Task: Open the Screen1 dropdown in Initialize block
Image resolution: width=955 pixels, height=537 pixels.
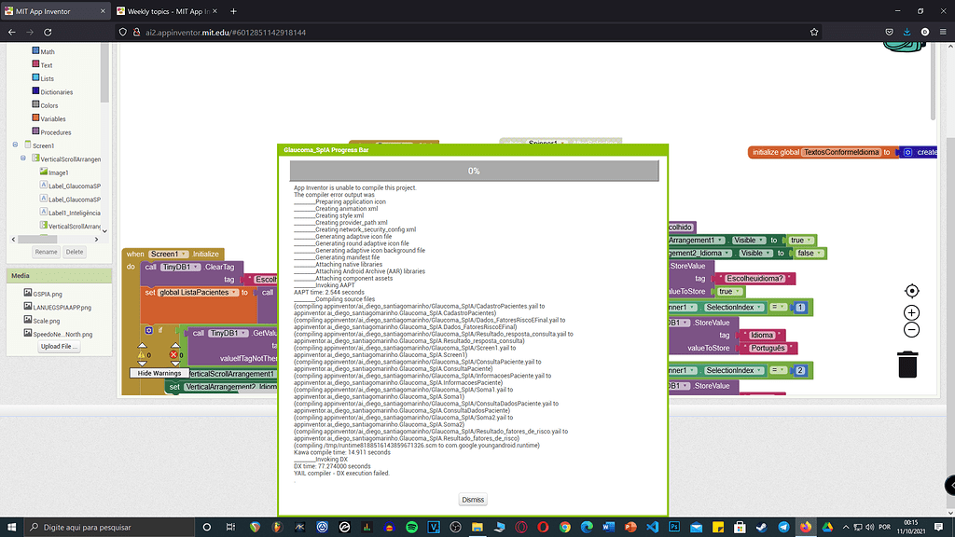Action: (169, 254)
